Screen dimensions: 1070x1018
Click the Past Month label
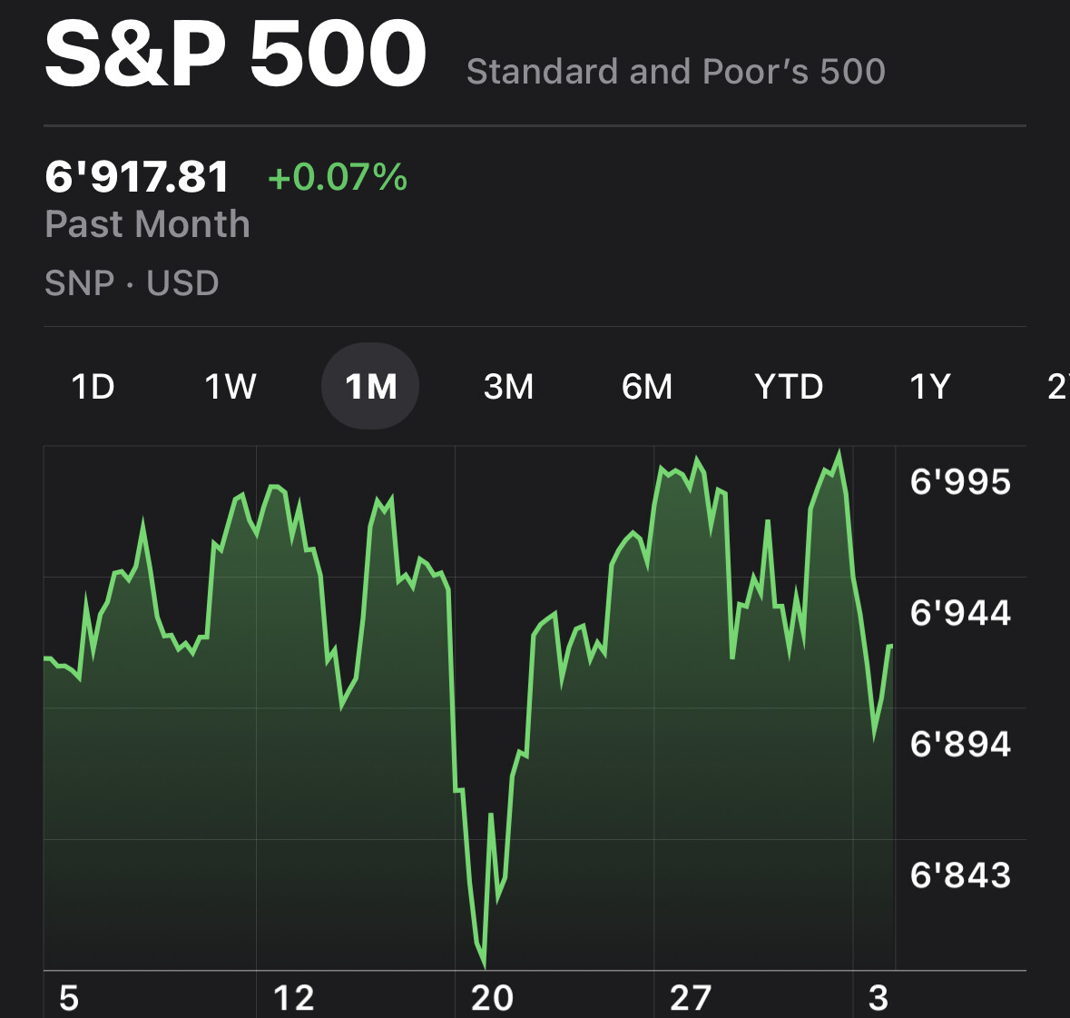coord(147,224)
